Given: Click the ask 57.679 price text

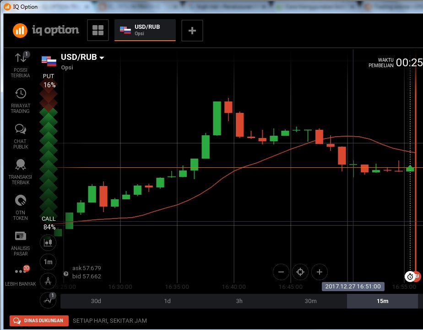Looking at the screenshot, I should click(87, 268).
